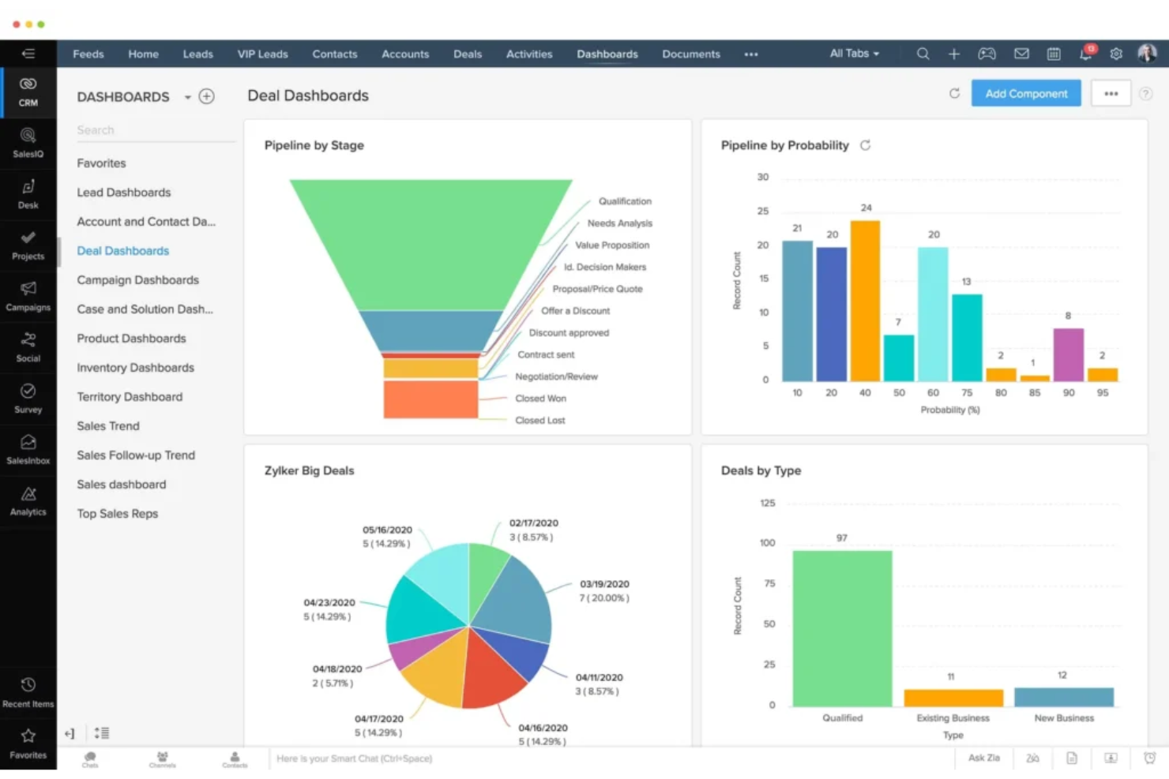This screenshot has height=779, width=1169.
Task: Open the calendar icon in the top bar
Action: pyautogui.click(x=1053, y=54)
